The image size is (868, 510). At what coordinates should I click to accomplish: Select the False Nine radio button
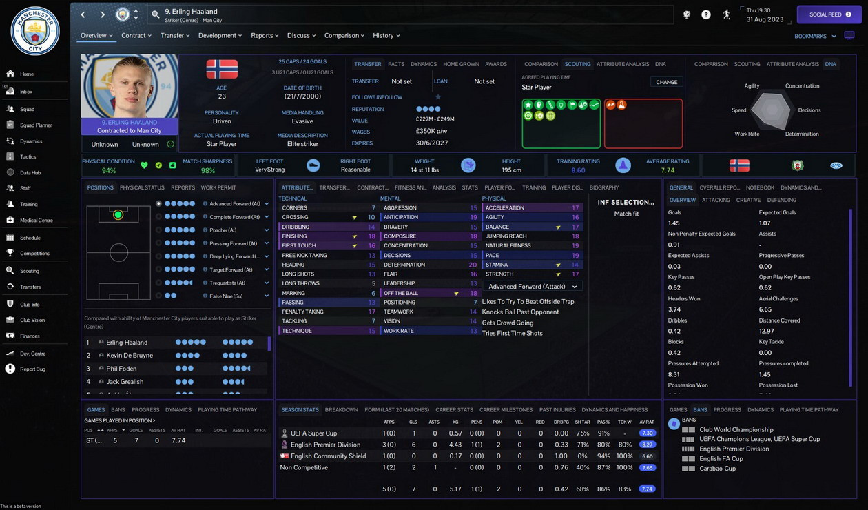pyautogui.click(x=159, y=296)
